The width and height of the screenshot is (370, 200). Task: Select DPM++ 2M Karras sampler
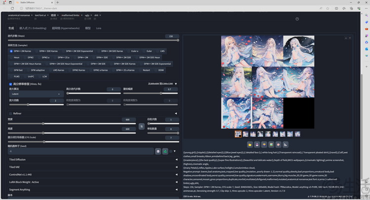click(20, 51)
